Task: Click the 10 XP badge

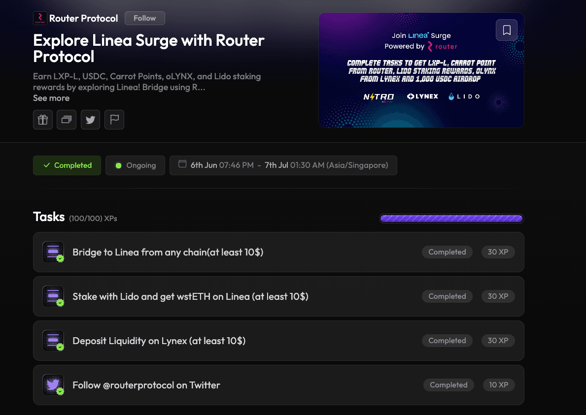Action: click(x=499, y=385)
